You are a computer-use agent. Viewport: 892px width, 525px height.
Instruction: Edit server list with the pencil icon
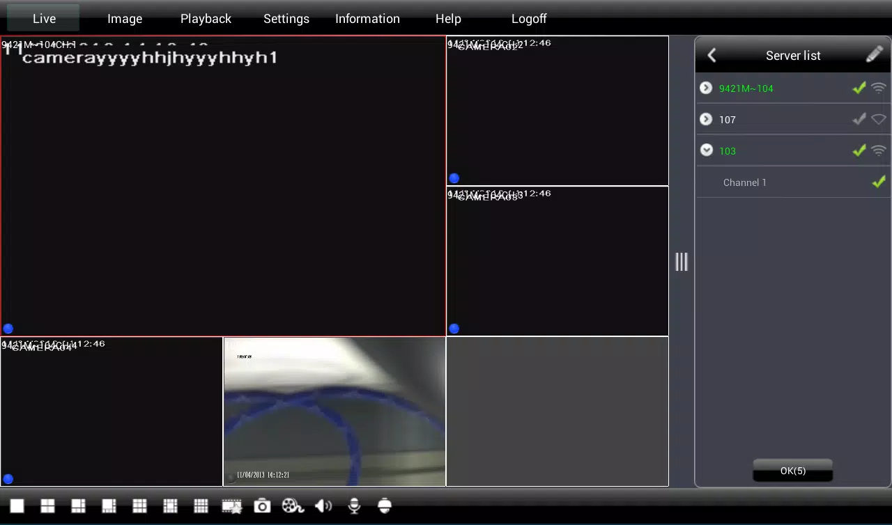(x=875, y=55)
